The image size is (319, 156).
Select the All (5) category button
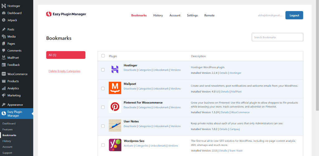point(66,55)
